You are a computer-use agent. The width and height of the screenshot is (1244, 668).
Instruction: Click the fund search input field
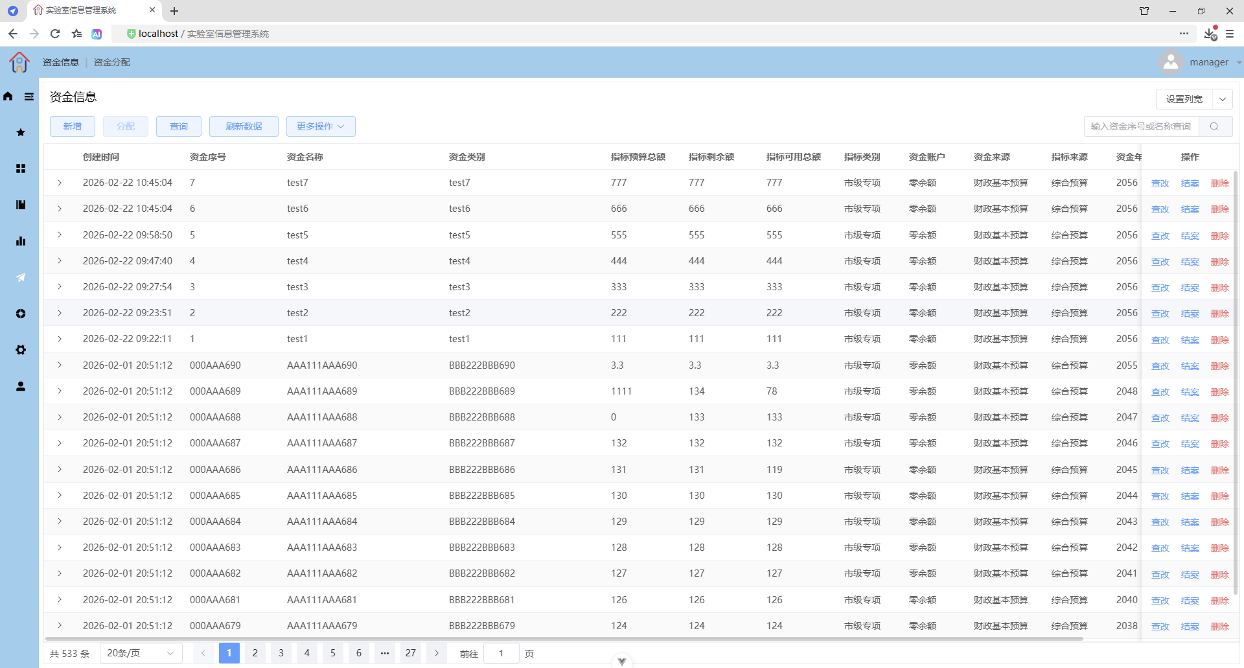[x=1142, y=126]
